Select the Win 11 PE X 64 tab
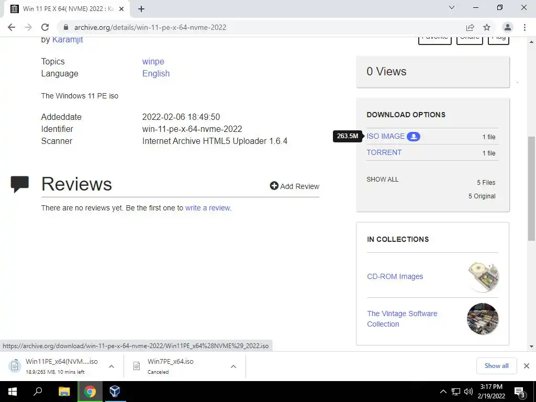 pyautogui.click(x=66, y=9)
